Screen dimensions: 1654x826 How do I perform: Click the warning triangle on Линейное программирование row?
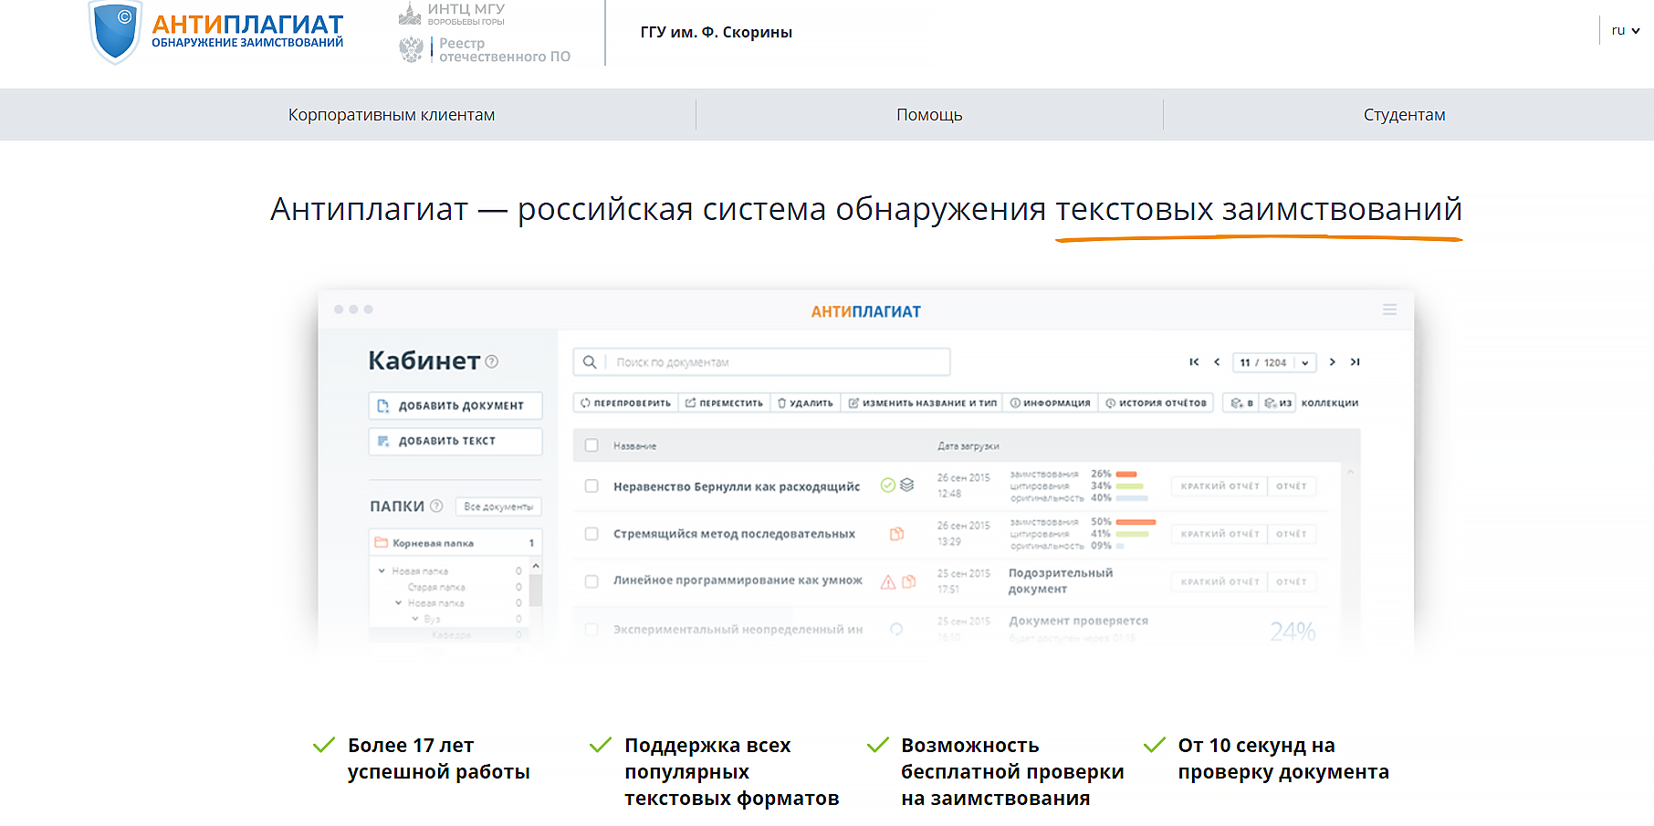(x=887, y=581)
